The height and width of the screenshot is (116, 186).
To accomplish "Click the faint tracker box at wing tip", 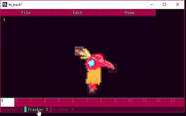I will pos(113,68).
